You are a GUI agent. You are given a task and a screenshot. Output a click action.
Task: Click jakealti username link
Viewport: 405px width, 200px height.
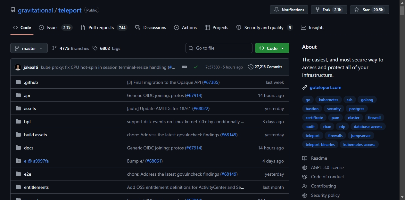(31, 67)
